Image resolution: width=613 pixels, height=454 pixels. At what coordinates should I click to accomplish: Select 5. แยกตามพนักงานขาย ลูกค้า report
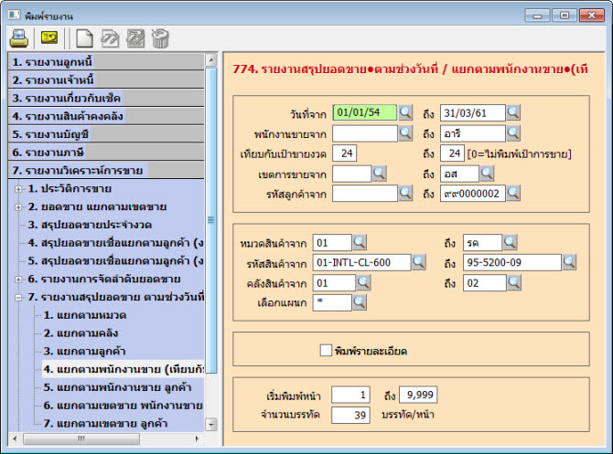[x=117, y=387]
